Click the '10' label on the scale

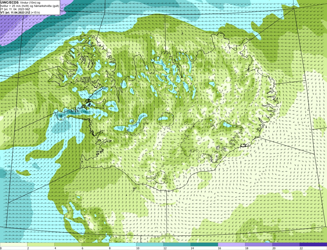point(138,248)
